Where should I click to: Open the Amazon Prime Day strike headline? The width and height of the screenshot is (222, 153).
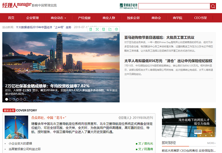pos(159,37)
